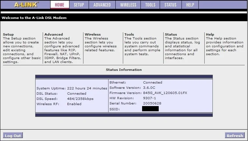Click the Tools section heading
This screenshot has height=141, width=248.
(x=129, y=34)
